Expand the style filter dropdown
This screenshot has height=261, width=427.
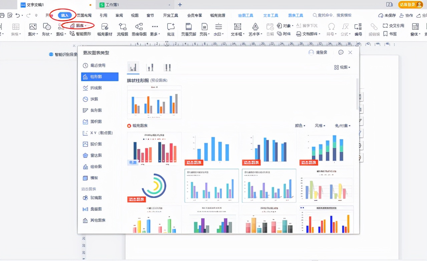coord(320,126)
